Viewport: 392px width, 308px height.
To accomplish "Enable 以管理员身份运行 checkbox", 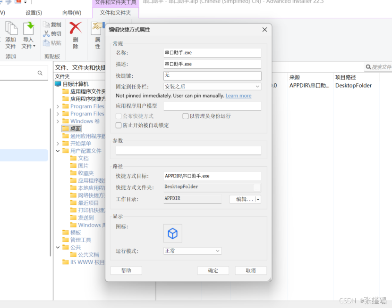I will [x=185, y=116].
